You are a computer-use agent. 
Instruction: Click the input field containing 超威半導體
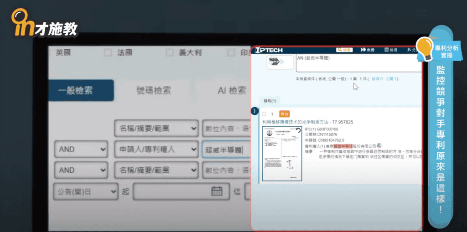pyautogui.click(x=225, y=149)
